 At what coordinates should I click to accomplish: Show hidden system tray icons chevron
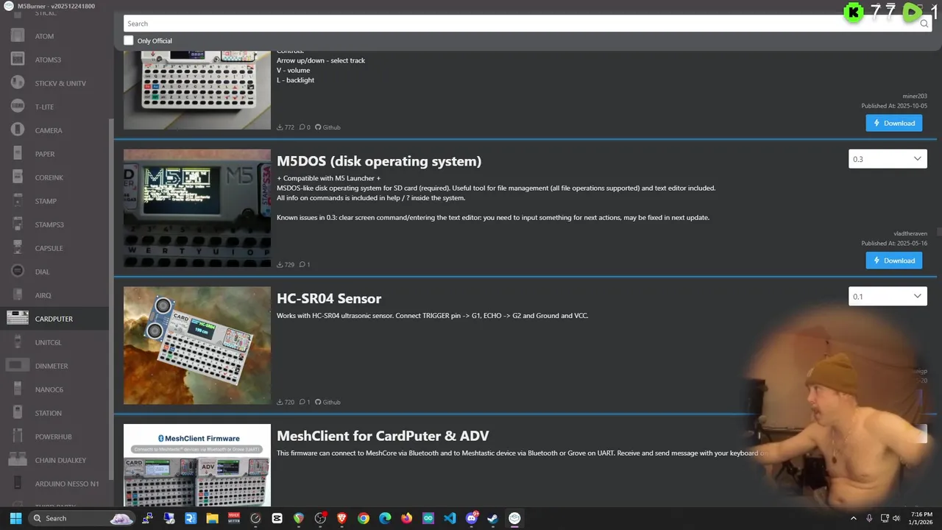pos(854,518)
